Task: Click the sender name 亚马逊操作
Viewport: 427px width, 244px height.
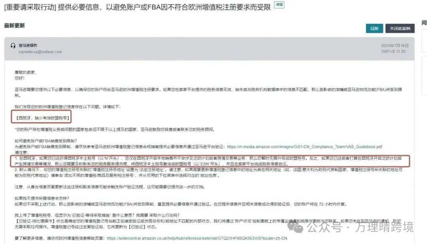Action: tap(28, 45)
